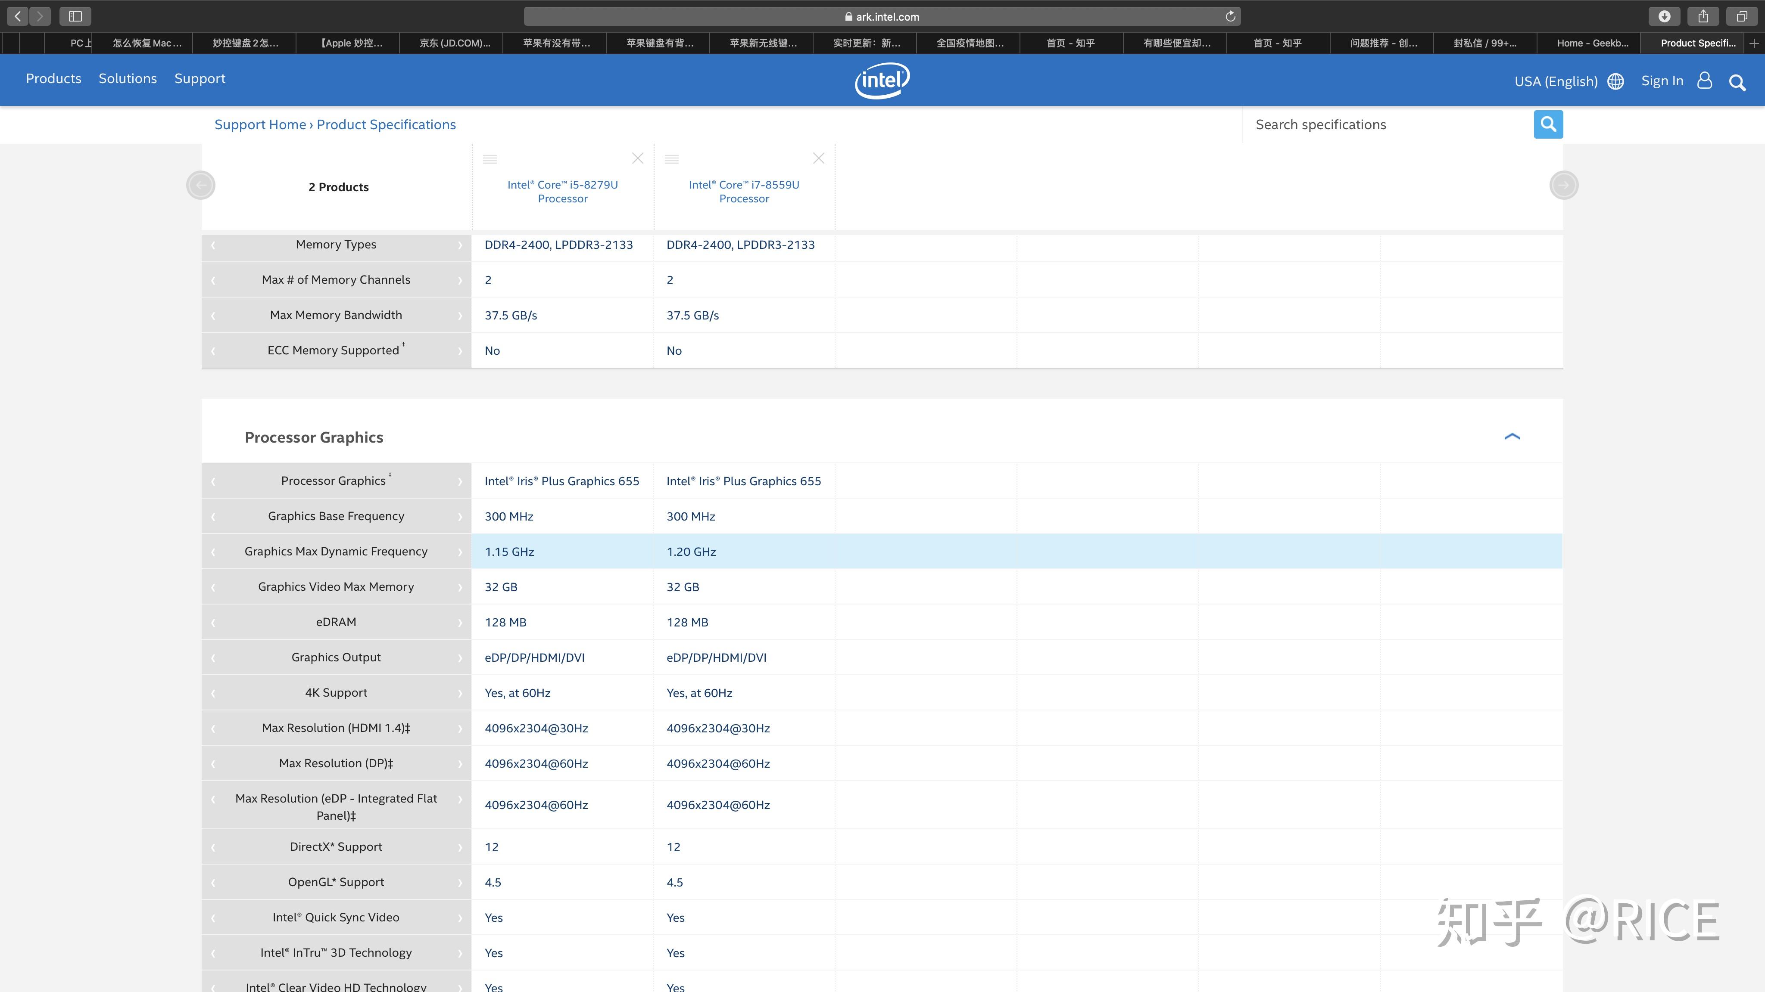Screen dimensions: 1765x992
Task: Collapse the Processor Graphics section
Action: click(1512, 437)
